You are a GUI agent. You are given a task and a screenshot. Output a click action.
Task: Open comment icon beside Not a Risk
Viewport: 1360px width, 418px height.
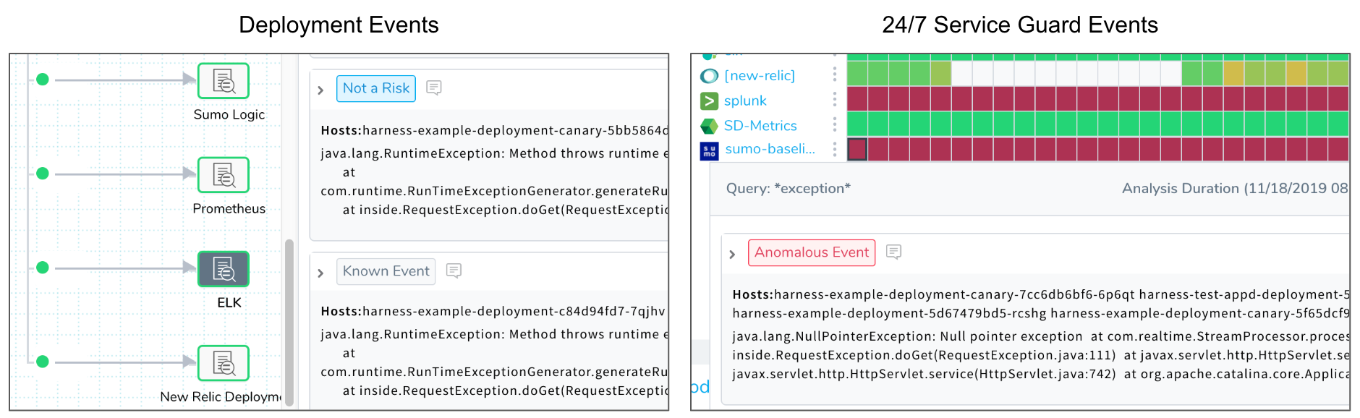click(x=434, y=88)
